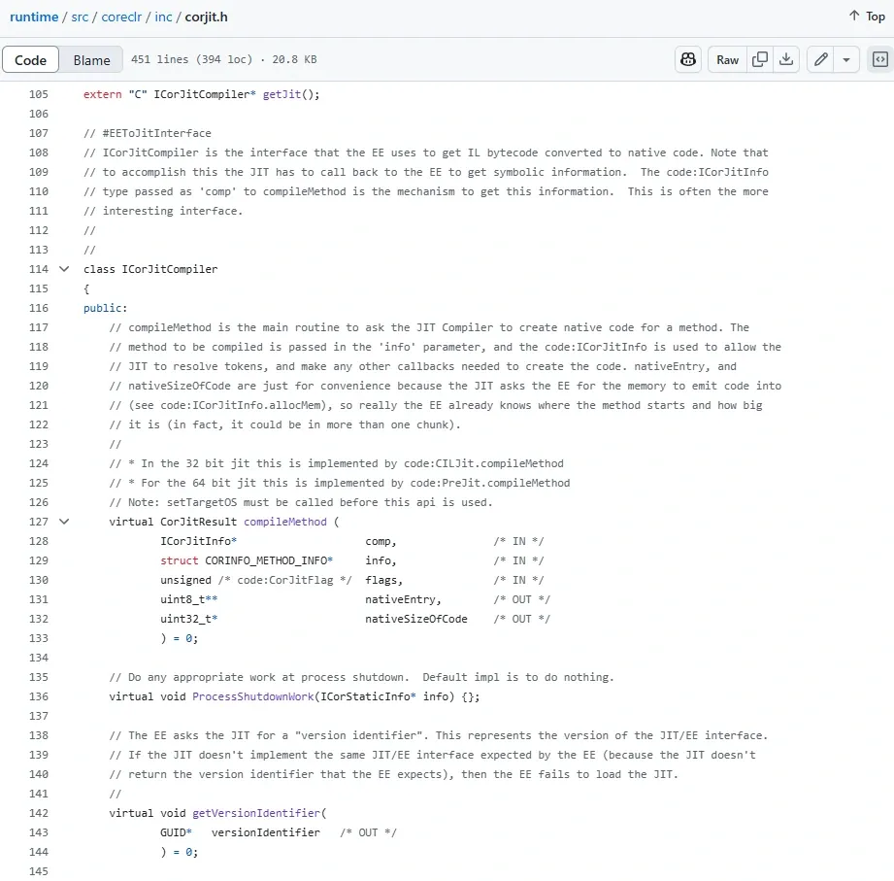894x881 pixels.
Task: Copy raw file contents icon
Action: (x=759, y=59)
